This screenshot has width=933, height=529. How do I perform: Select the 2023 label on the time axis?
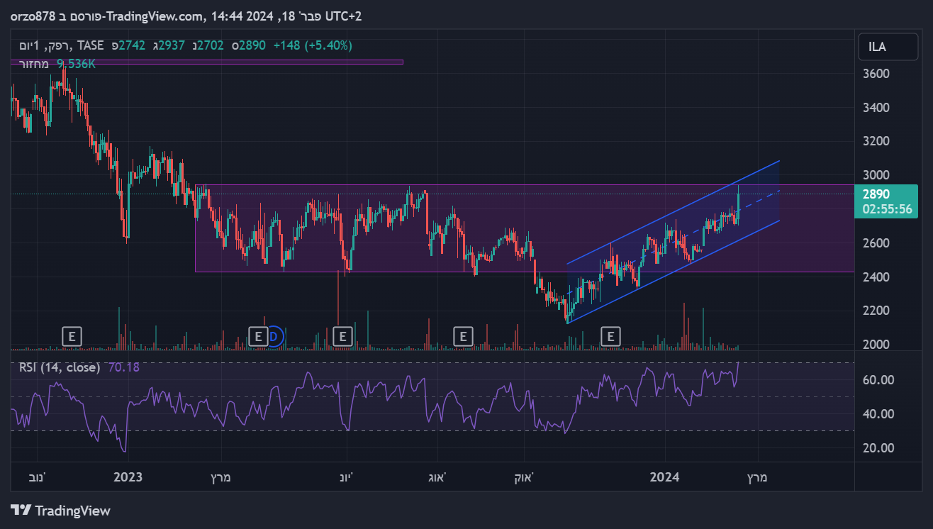point(128,477)
